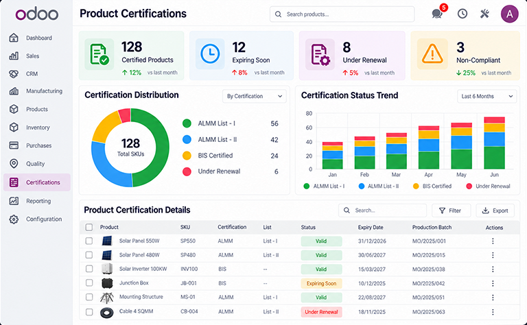The image size is (527, 325).
Task: Click the odoo logo
Action: [37, 14]
